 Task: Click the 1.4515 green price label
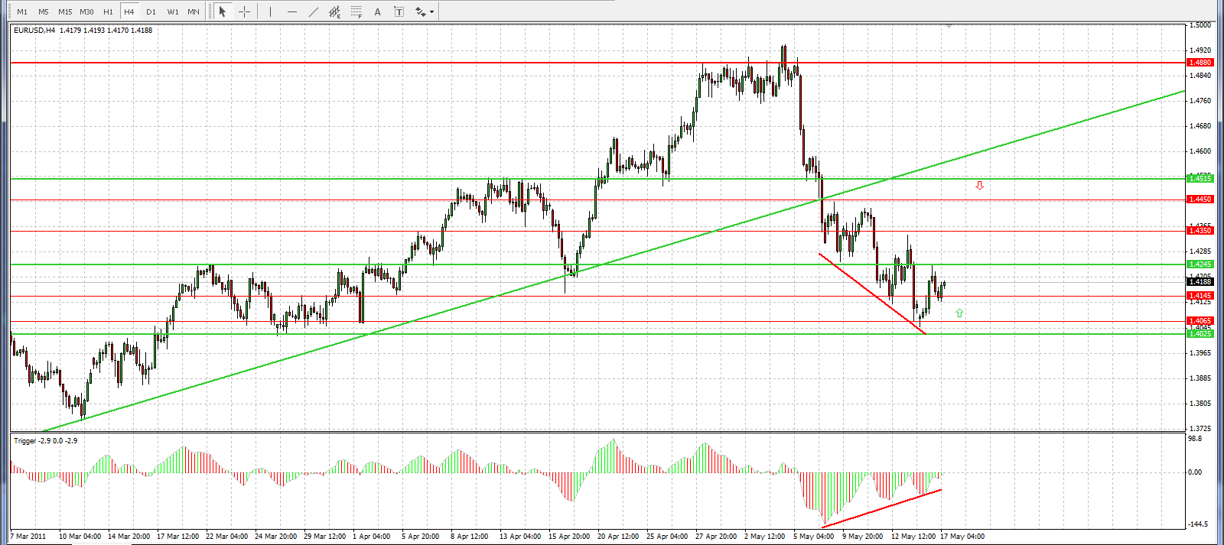point(1200,179)
